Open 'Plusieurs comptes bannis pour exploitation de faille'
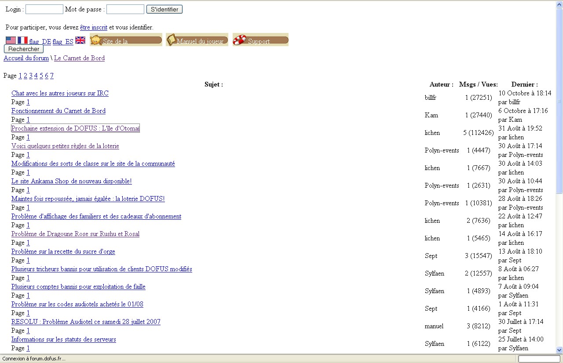Screen dimensions: 563x363 78,287
